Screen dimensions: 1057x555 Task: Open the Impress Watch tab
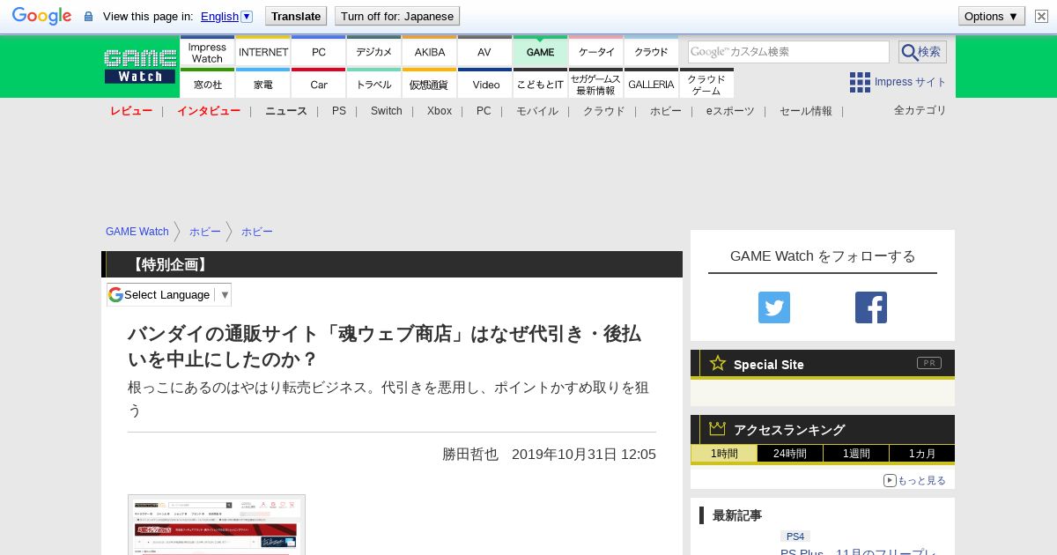coord(207,52)
